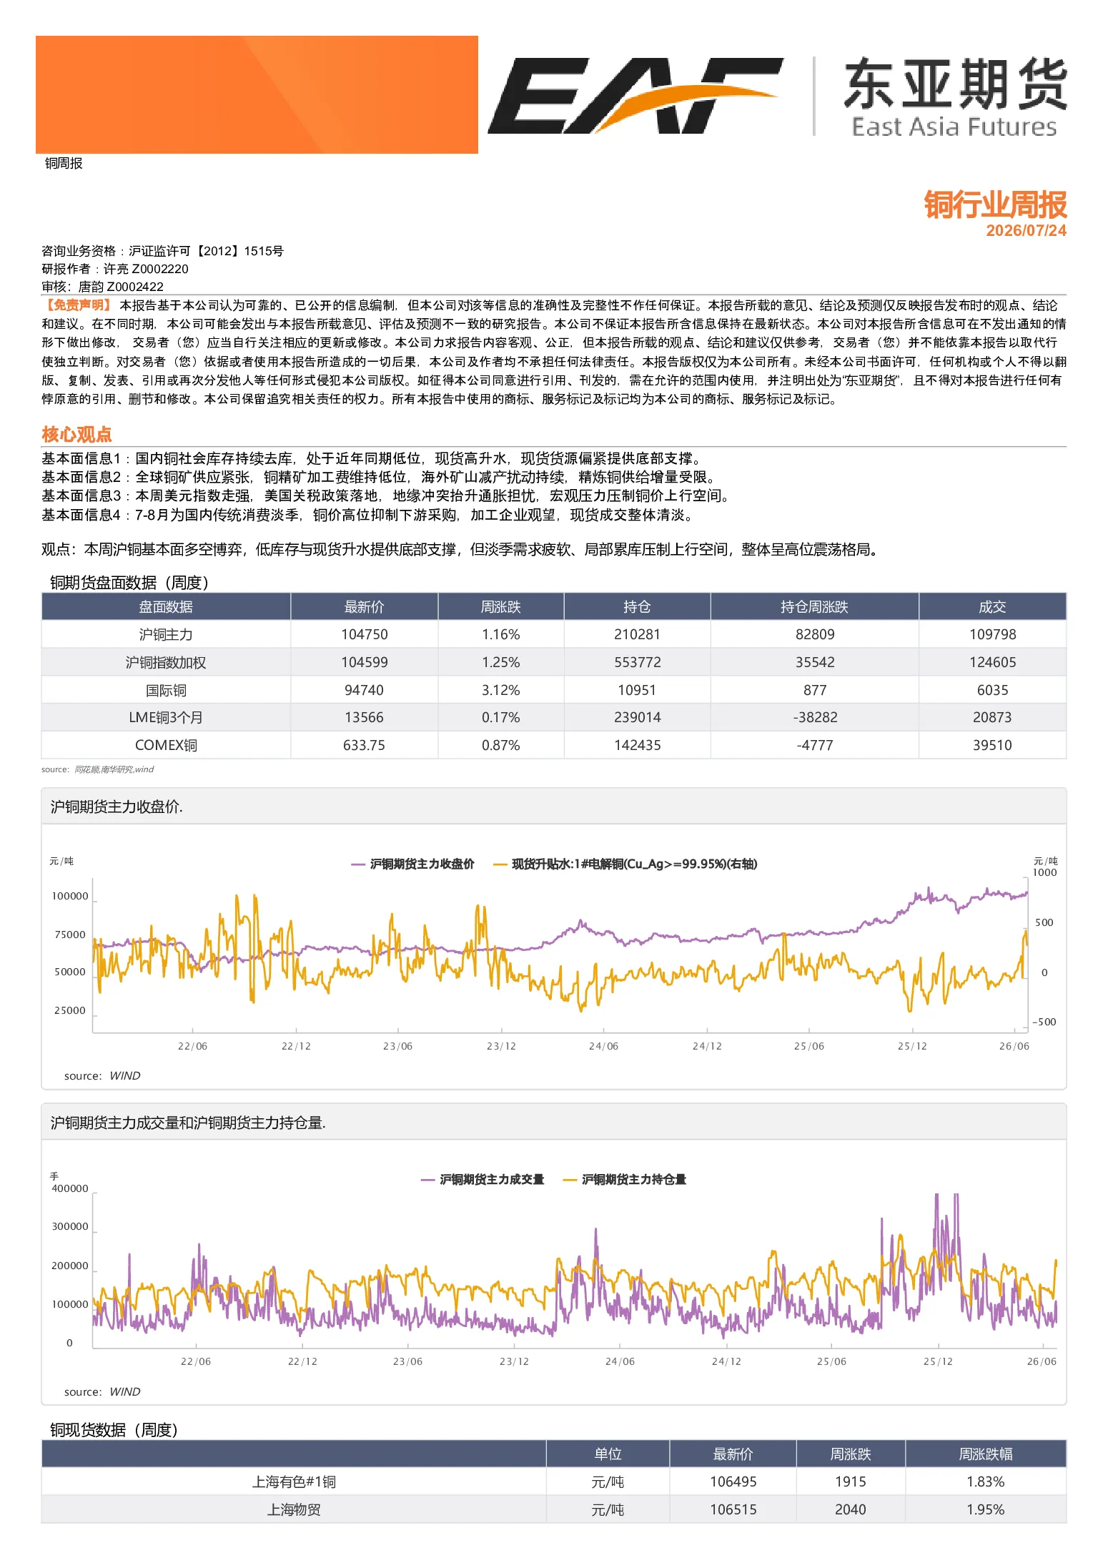Click the LME铜3个月 row label
1108x1553 pixels.
[x=166, y=717]
